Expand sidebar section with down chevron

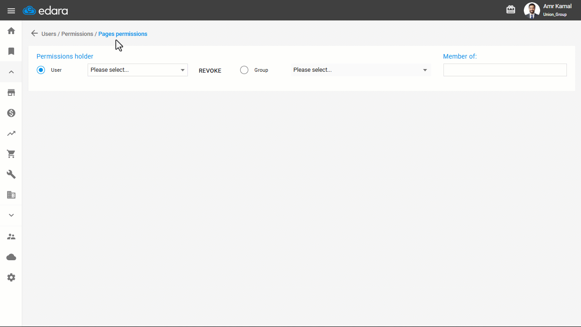pos(11,215)
